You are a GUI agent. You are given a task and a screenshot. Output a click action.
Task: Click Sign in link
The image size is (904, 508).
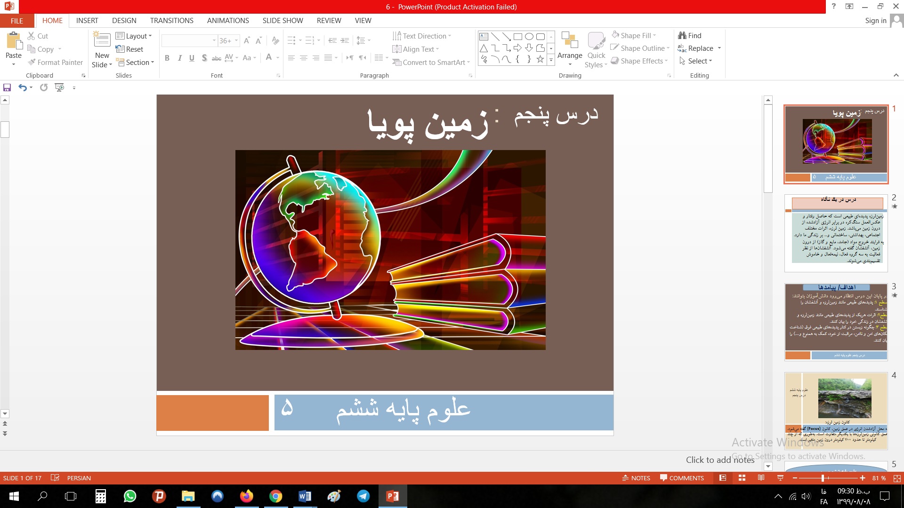[875, 20]
